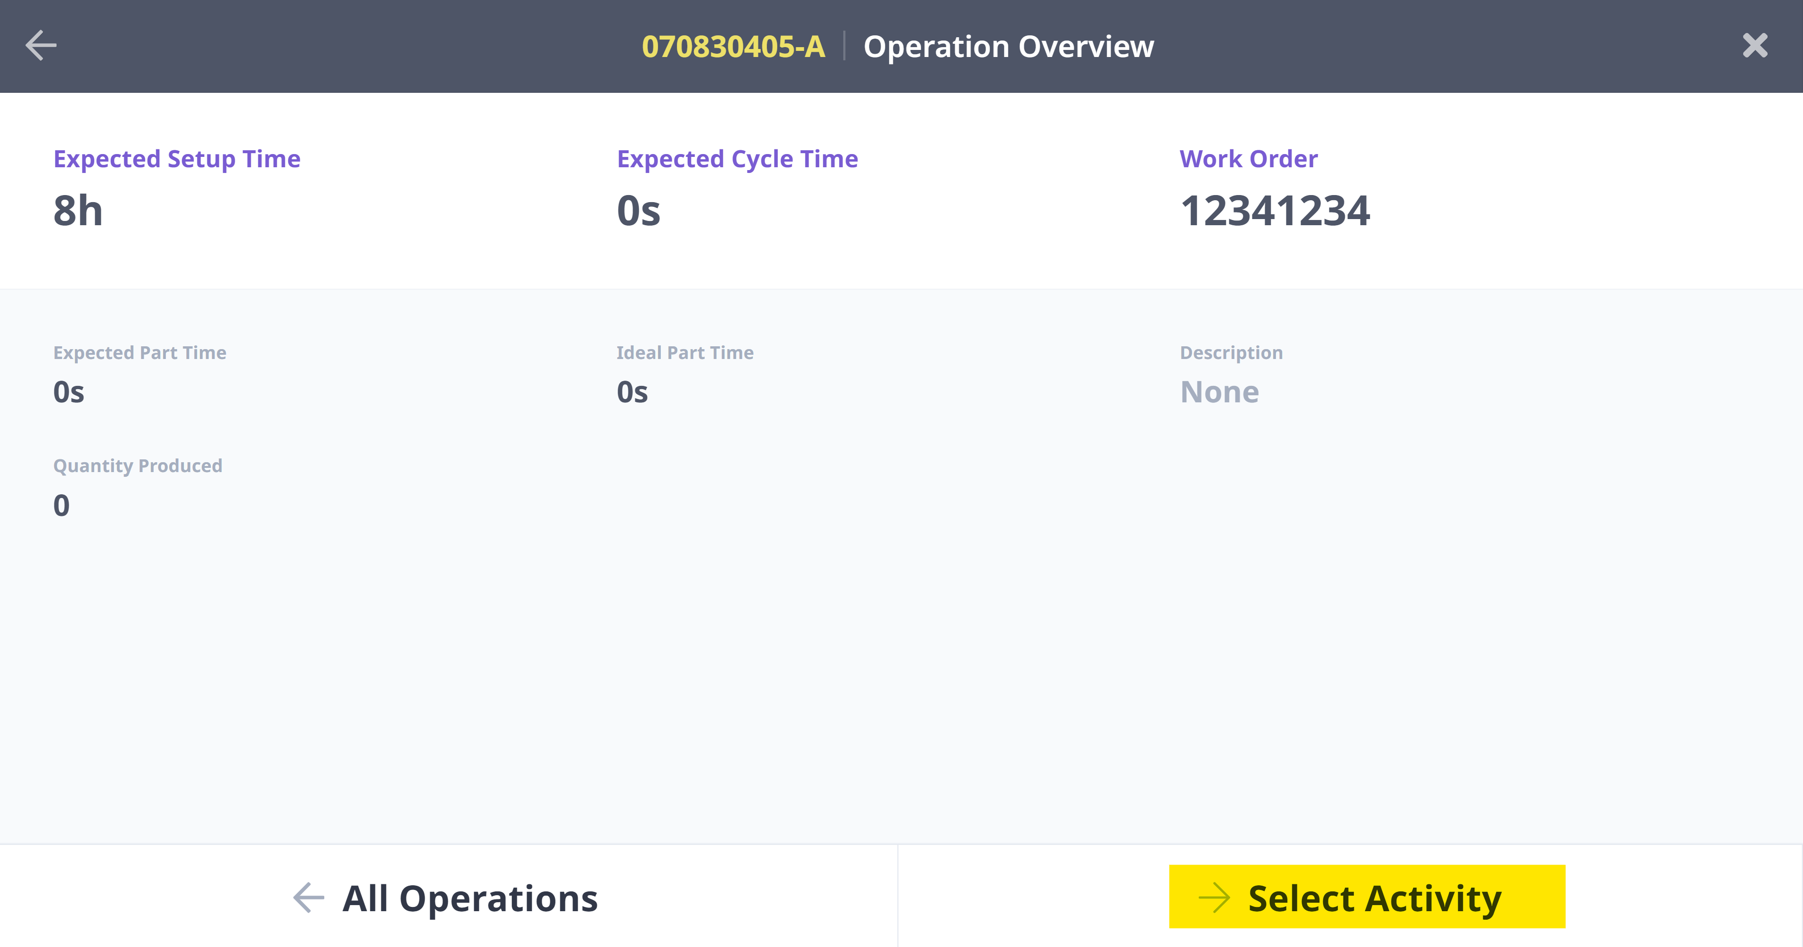The image size is (1803, 947).
Task: Select work order number 12341234
Action: 1275,211
